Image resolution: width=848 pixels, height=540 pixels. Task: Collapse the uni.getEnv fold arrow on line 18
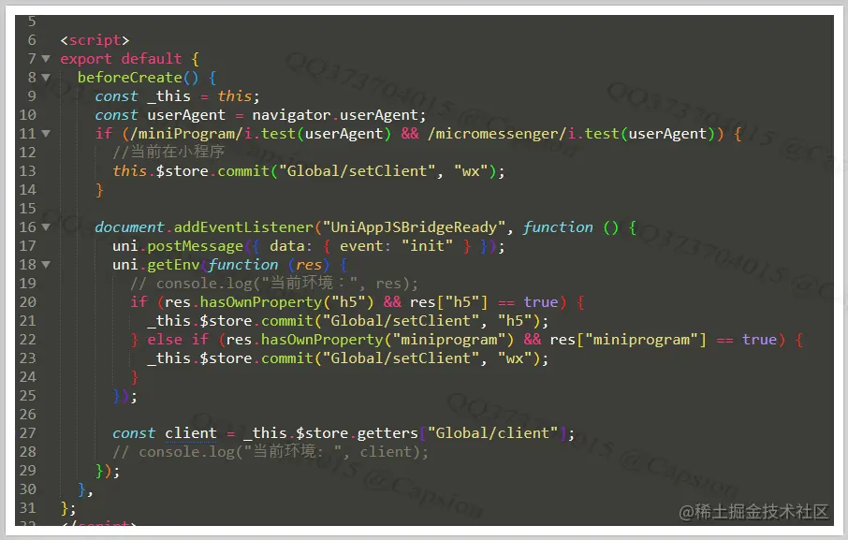click(46, 264)
